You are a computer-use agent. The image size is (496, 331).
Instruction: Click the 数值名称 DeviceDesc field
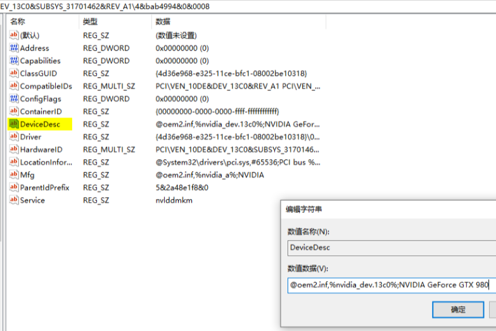(x=391, y=248)
